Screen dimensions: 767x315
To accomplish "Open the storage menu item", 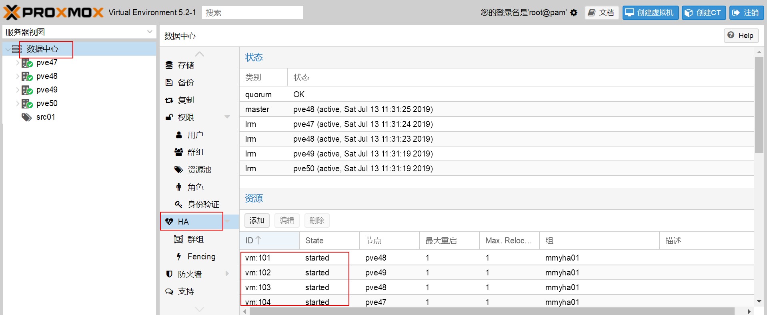I will click(199, 65).
